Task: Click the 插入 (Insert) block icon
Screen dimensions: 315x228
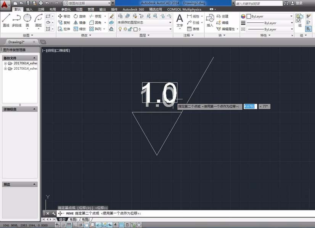Action: tap(210, 18)
